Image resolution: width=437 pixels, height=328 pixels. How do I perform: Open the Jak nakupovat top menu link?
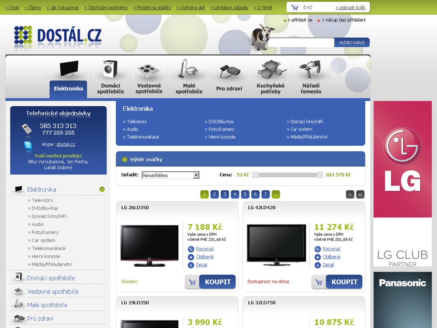pos(62,7)
